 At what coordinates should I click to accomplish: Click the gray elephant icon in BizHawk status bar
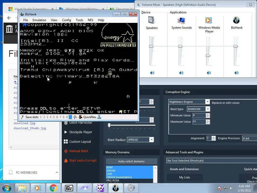point(75,117)
